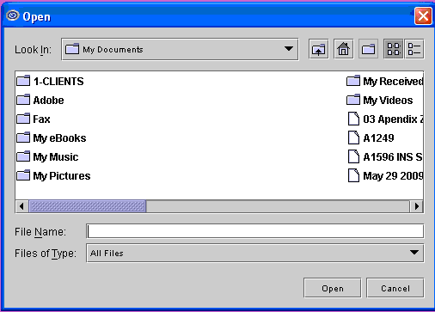The width and height of the screenshot is (435, 312).
Task: Go up one folder level
Action: (x=318, y=49)
